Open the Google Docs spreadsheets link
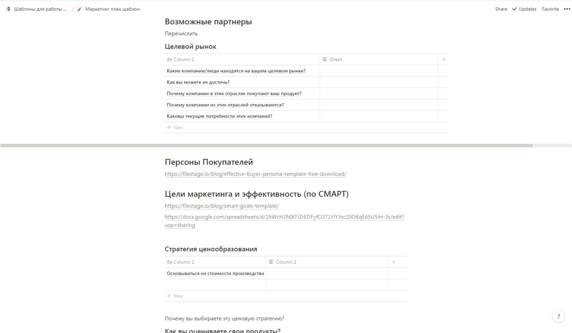The image size is (572, 333). (284, 221)
